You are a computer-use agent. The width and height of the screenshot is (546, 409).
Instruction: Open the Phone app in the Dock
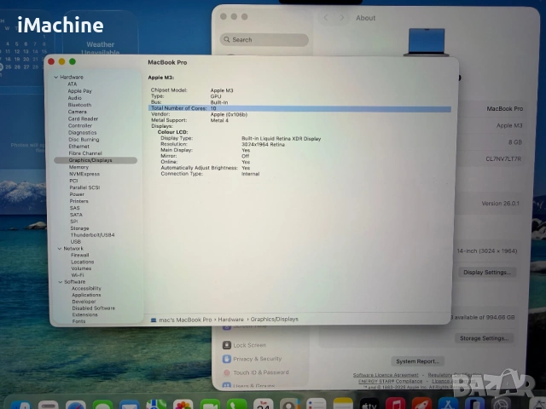pos(237,406)
